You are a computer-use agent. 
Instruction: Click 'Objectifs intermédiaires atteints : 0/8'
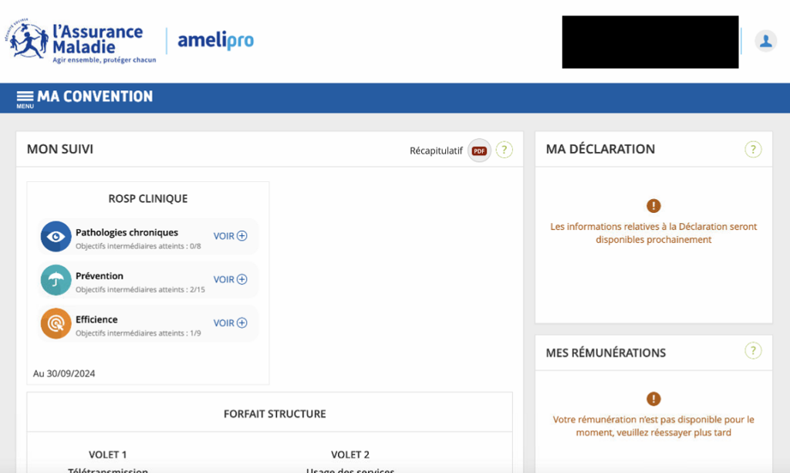138,246
